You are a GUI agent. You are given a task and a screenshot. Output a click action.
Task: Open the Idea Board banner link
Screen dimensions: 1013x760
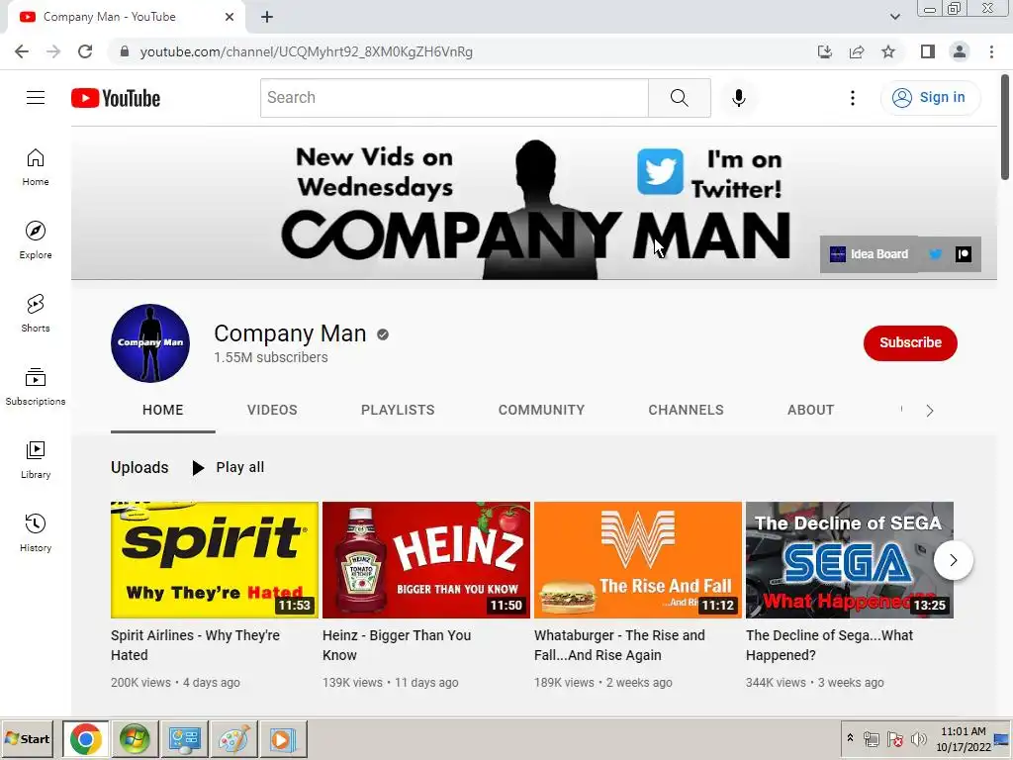[x=869, y=254]
